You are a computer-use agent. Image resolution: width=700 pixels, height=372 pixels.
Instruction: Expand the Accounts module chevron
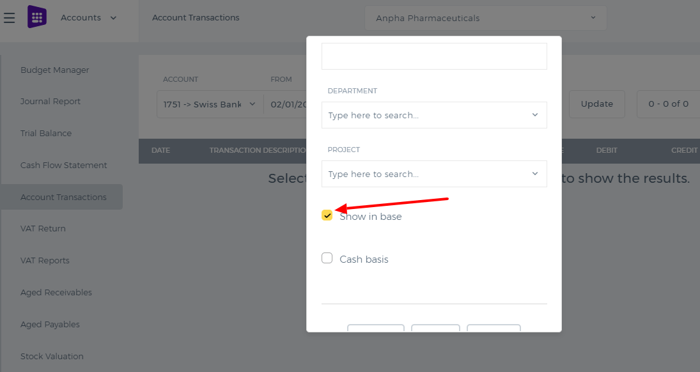(x=113, y=18)
